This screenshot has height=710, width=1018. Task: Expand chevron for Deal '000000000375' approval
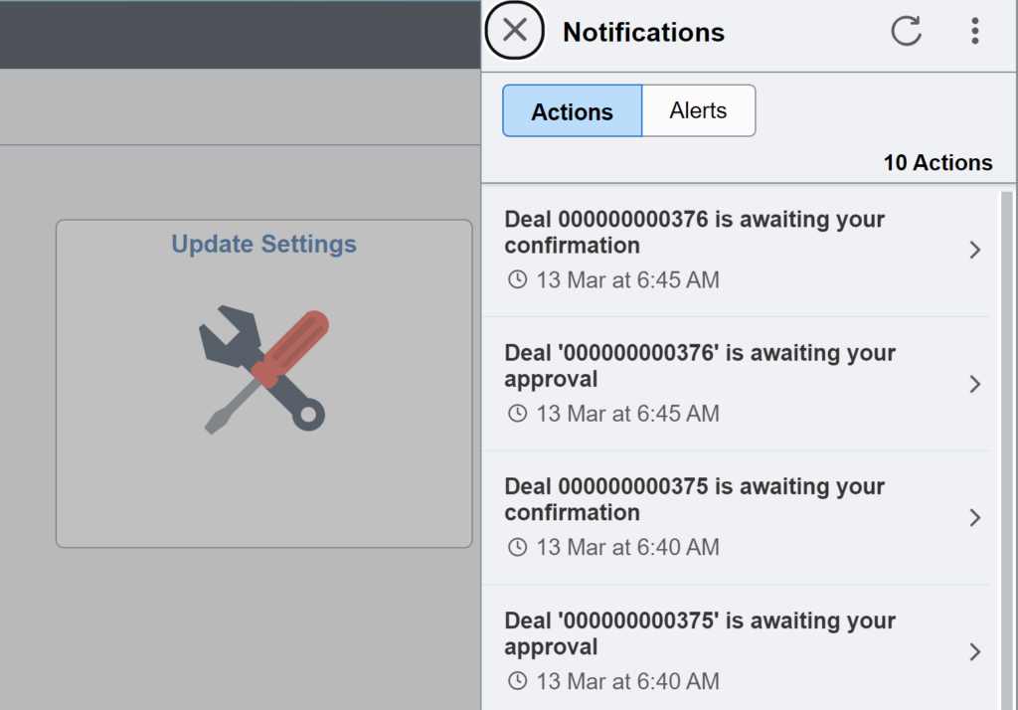974,651
